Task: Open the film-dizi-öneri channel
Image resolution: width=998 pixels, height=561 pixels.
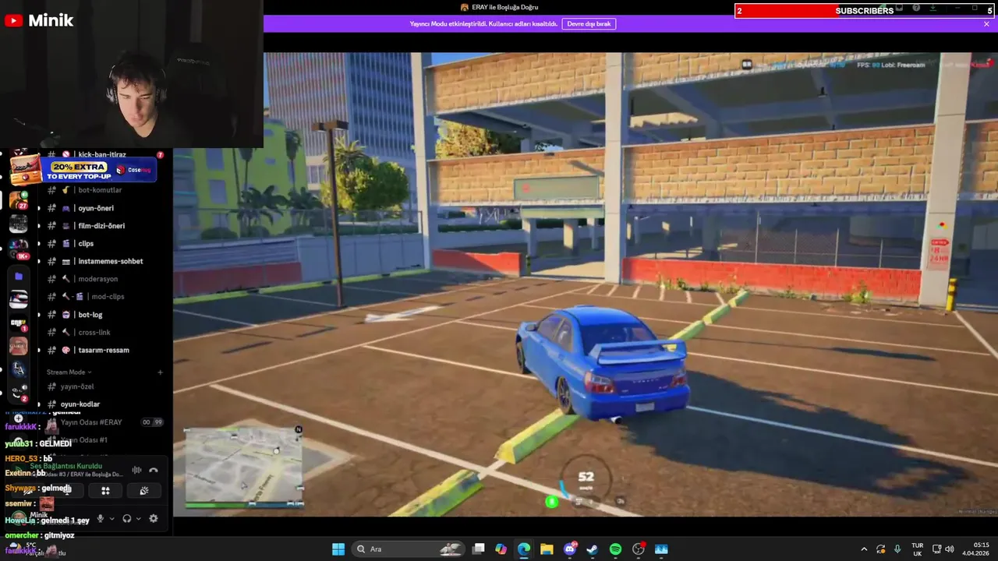Action: click(101, 226)
